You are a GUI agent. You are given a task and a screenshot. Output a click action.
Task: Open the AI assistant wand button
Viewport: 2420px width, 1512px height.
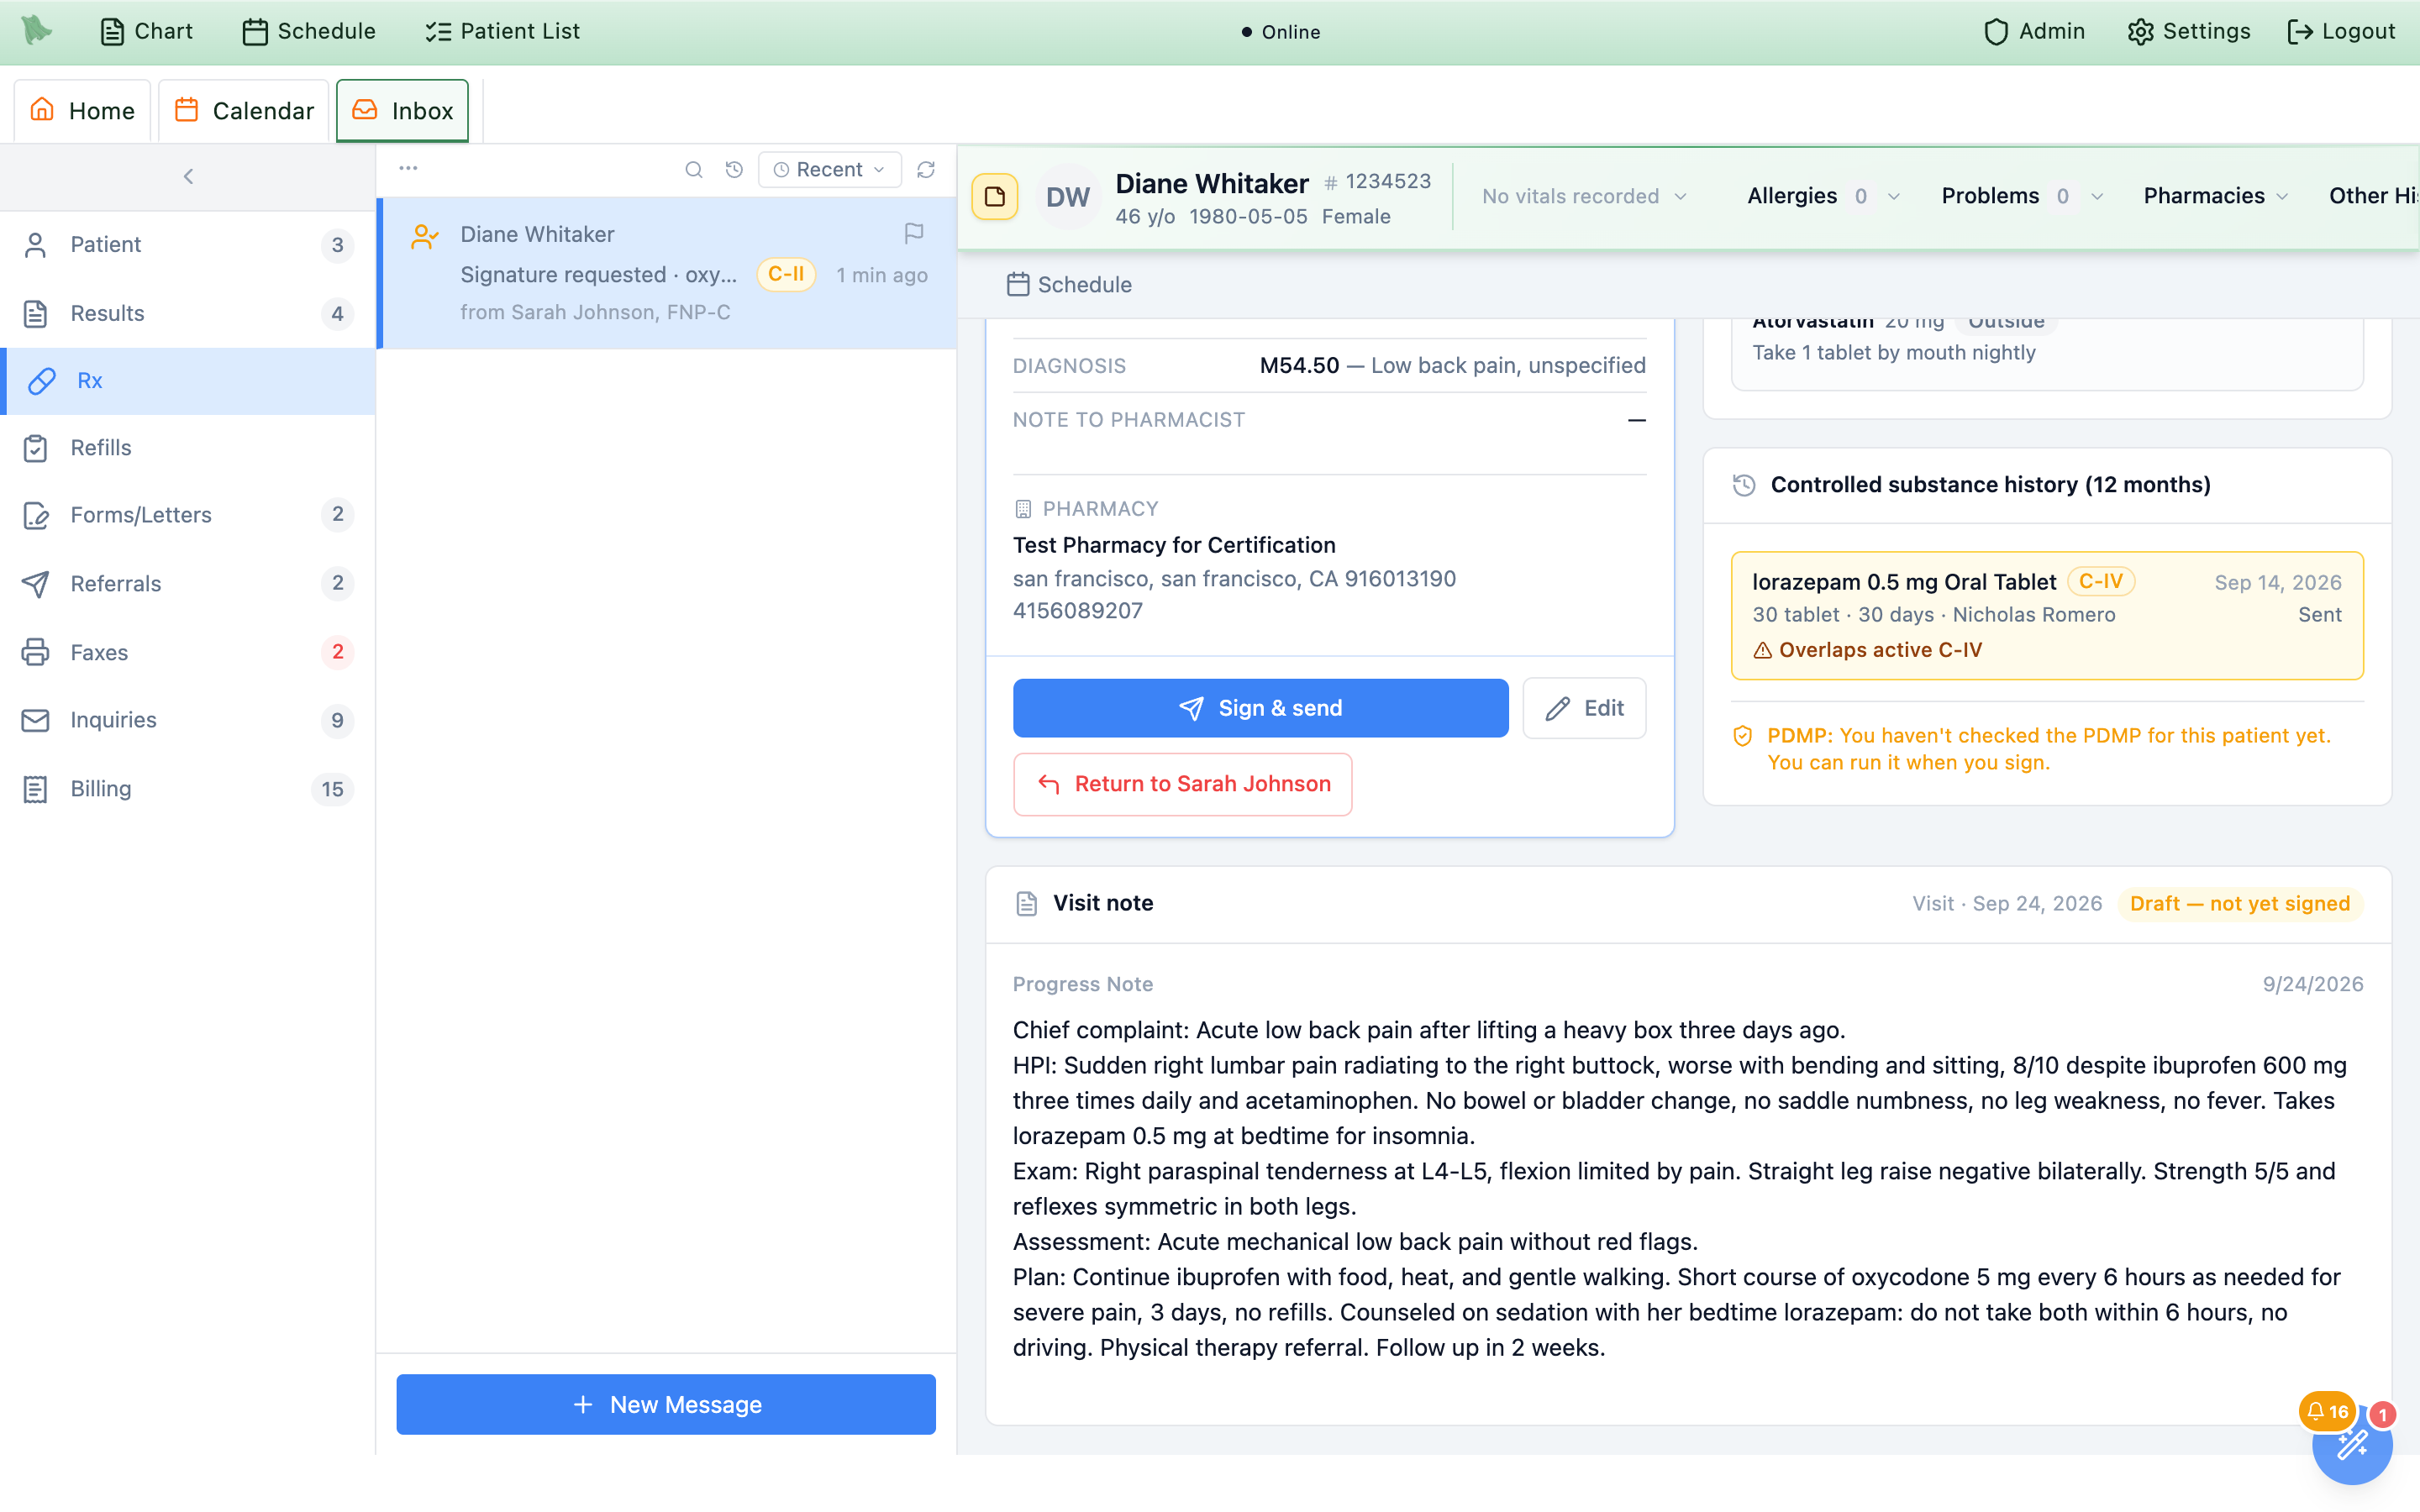pos(2352,1444)
